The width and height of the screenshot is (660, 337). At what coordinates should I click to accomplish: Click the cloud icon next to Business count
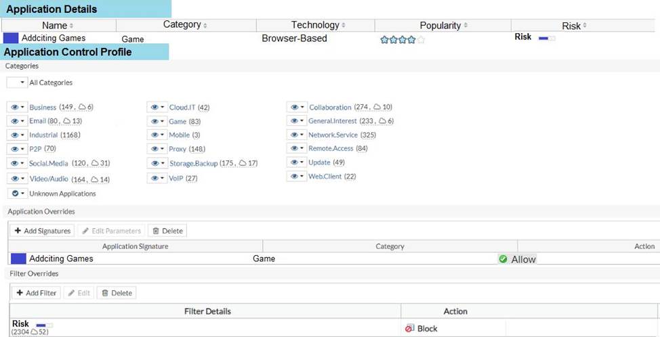coord(83,107)
